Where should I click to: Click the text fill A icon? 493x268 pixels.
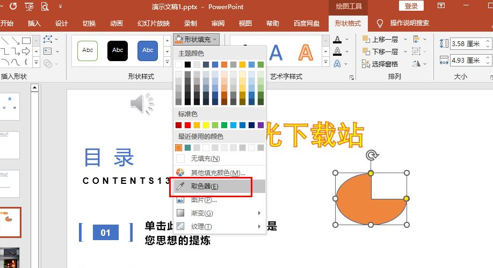[337, 40]
